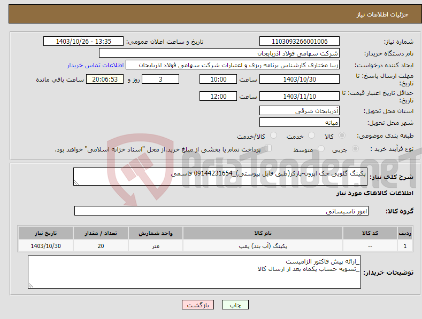The height and width of the screenshot is (319, 422).
Task: Click the 10:00 deadline time field
Action: (x=218, y=79)
